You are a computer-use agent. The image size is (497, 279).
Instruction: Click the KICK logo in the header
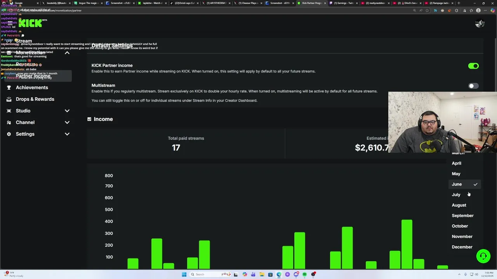(30, 23)
